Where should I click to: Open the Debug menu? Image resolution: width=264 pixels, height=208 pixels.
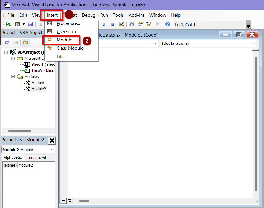88,15
